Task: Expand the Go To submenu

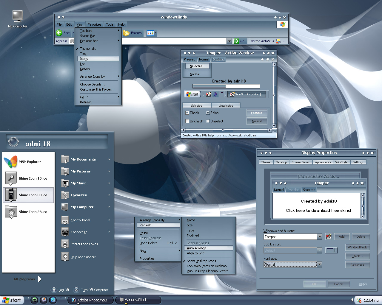Action: point(98,97)
